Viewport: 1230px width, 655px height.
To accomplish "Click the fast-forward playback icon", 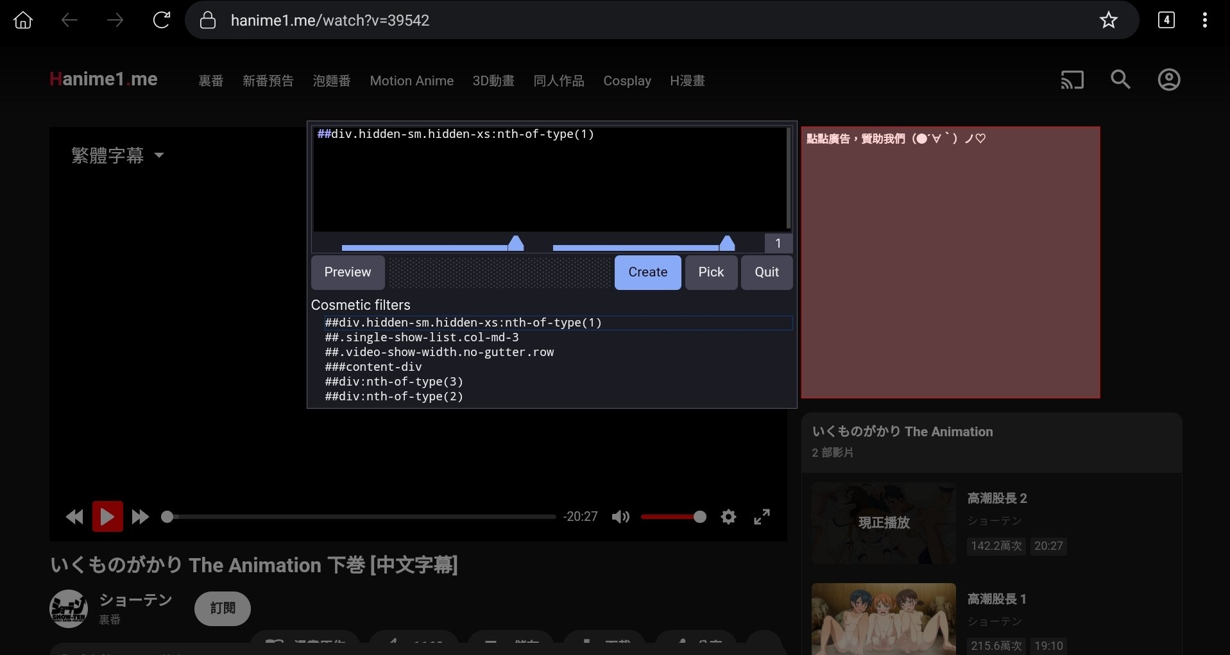I will click(x=140, y=516).
